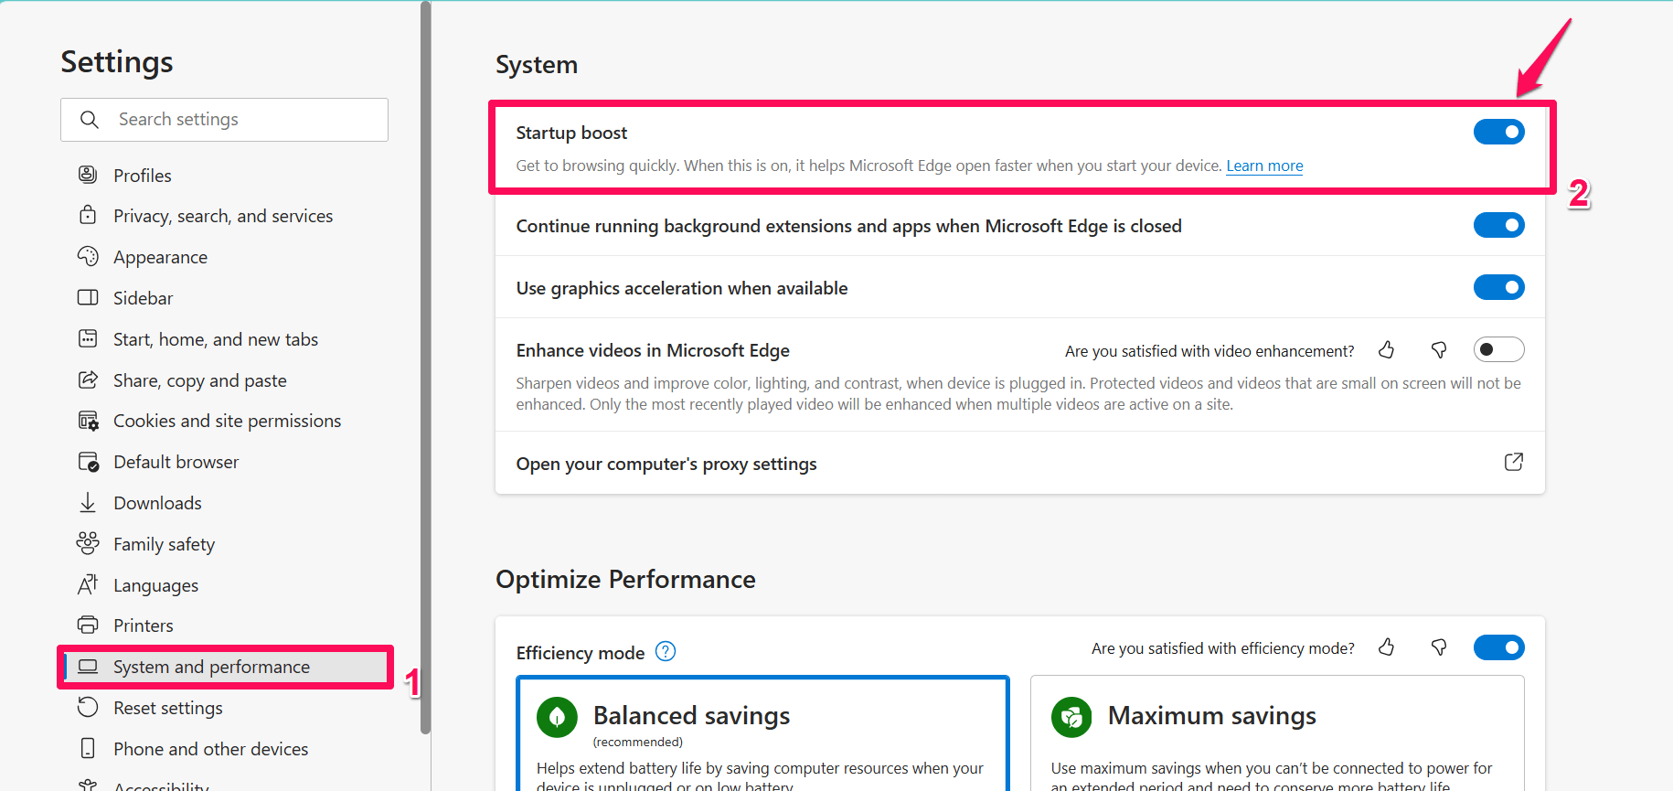The height and width of the screenshot is (791, 1673).
Task: Click the Profiles icon in the sidebar
Action: [88, 175]
